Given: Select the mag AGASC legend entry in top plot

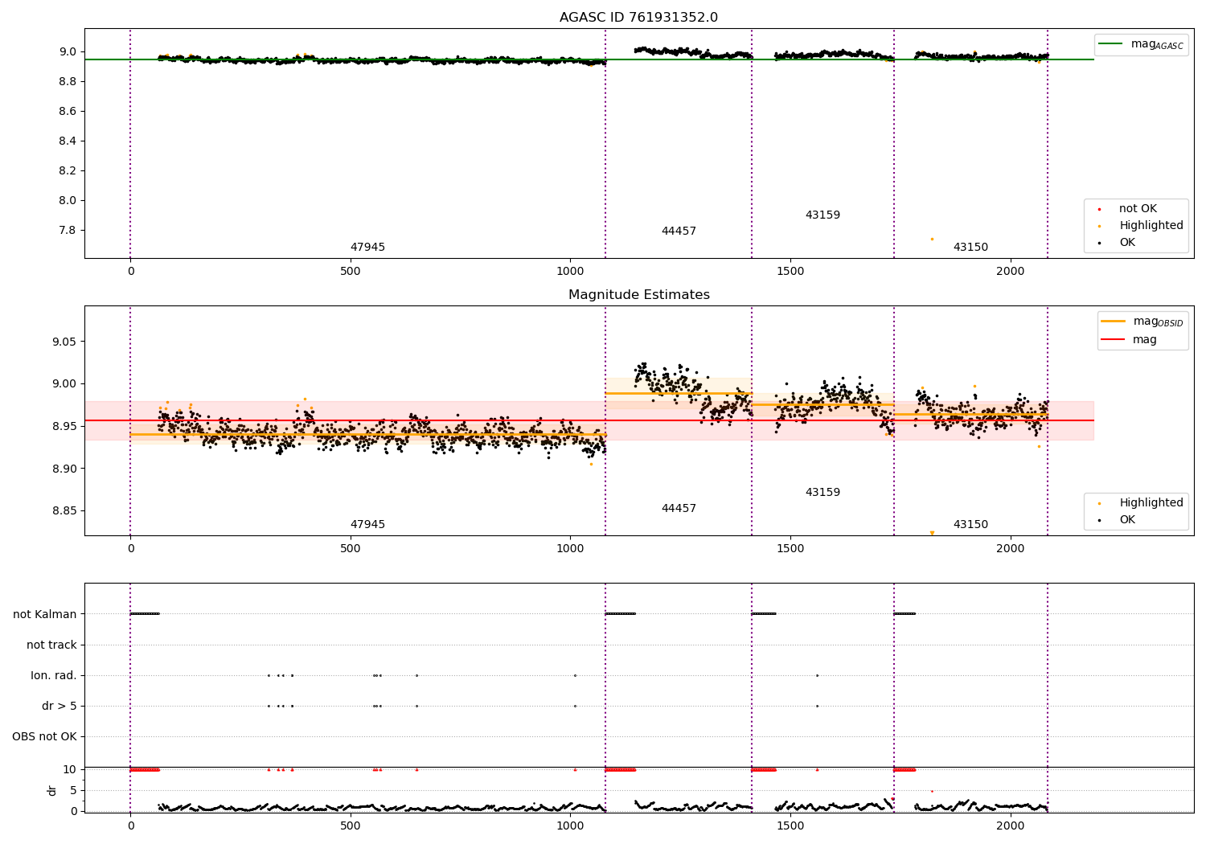Looking at the screenshot, I should pyautogui.click(x=1142, y=44).
